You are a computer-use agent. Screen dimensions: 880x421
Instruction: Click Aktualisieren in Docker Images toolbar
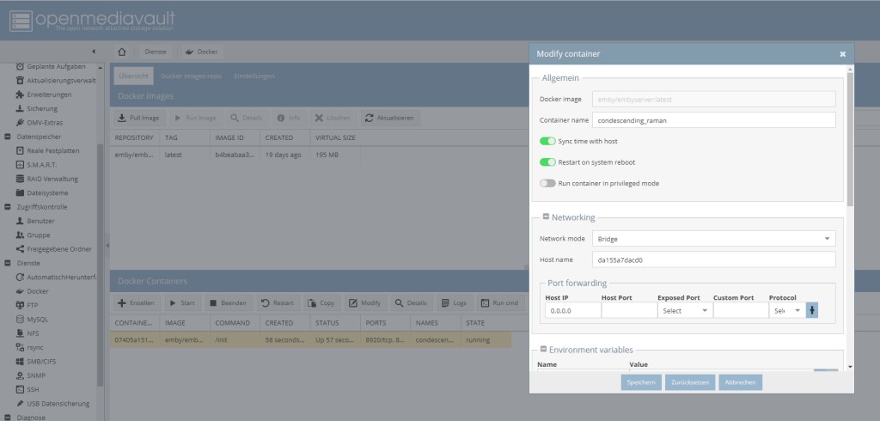tap(390, 118)
